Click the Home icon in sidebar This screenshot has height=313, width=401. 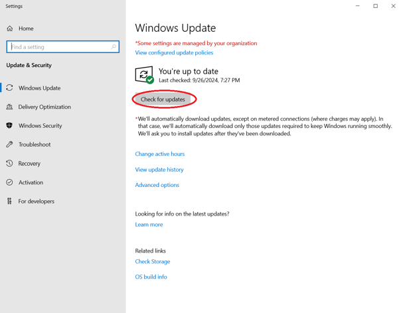click(10, 29)
